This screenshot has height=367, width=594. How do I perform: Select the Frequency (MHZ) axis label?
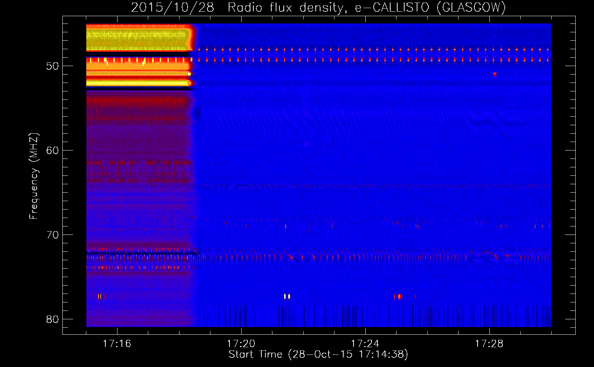point(34,176)
